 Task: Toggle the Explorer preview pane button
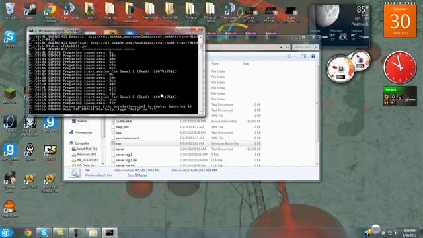click(x=304, y=56)
